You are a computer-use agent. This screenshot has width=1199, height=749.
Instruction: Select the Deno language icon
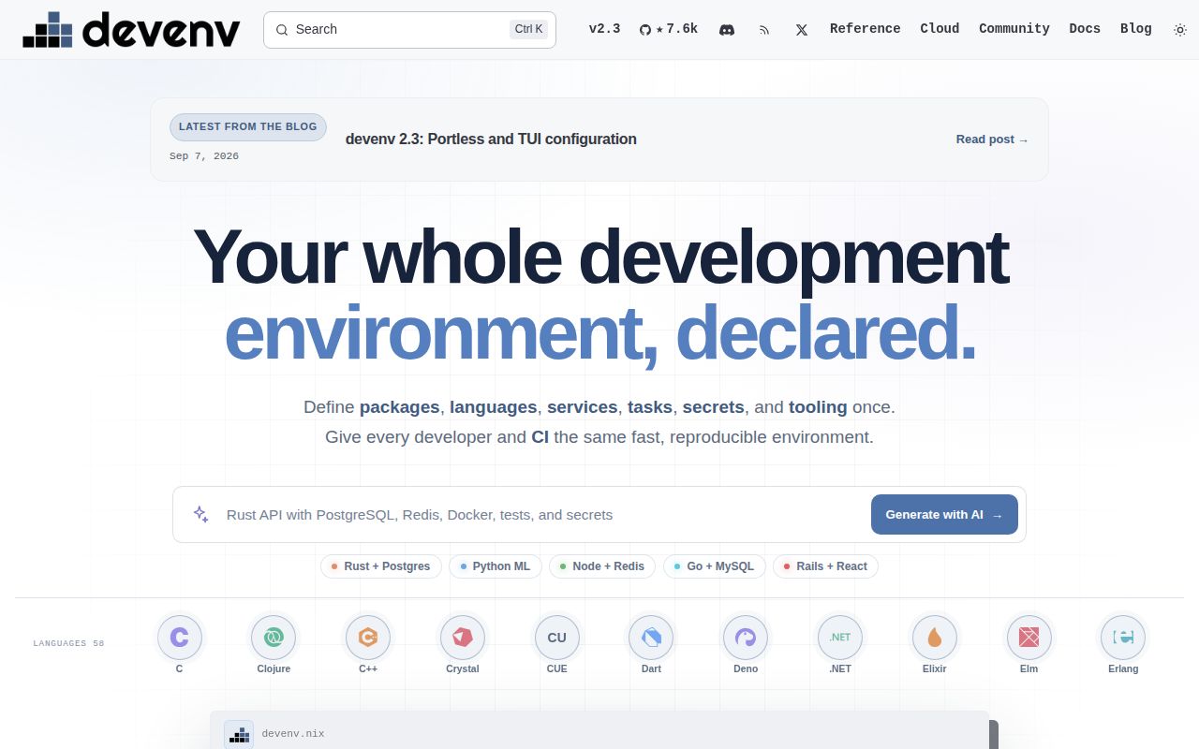click(746, 638)
